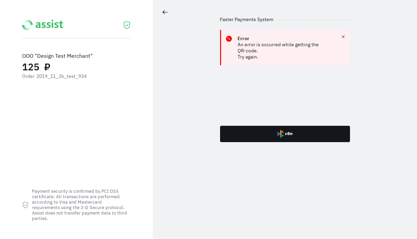Click the merchant name "Design Test Merchant"
The image size is (417, 239).
click(64, 56)
